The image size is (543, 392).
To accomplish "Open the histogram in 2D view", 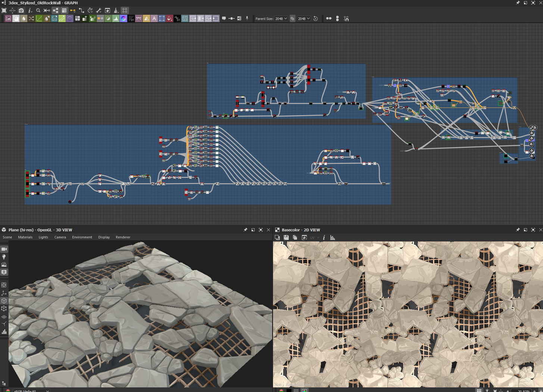I will coord(333,237).
